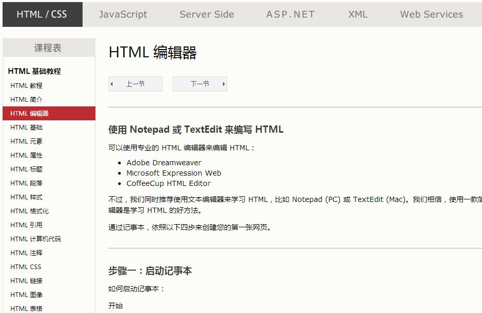This screenshot has height=313, width=482.
Task: Open the Server Side section
Action: point(206,14)
